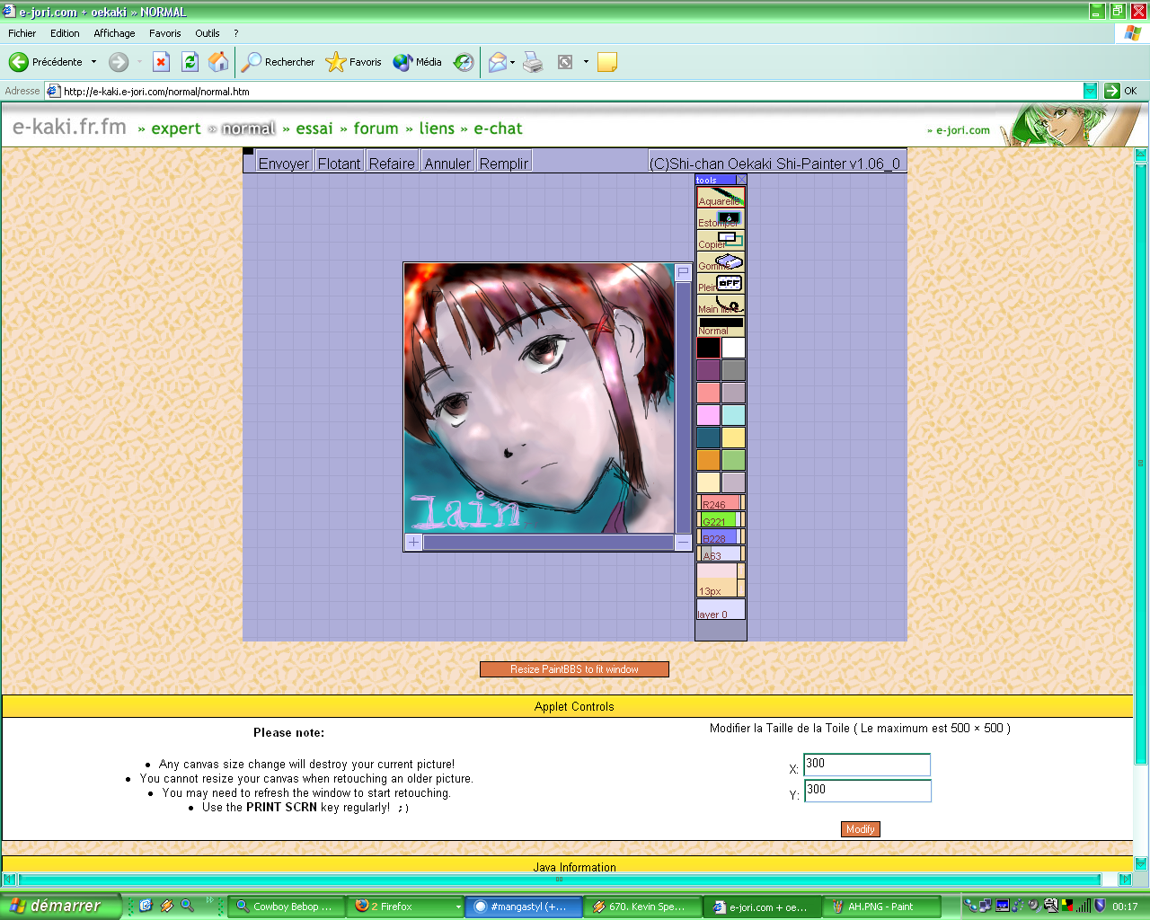Click the browser Précédente back button
Viewport: 1150px width, 920px height.
click(47, 62)
